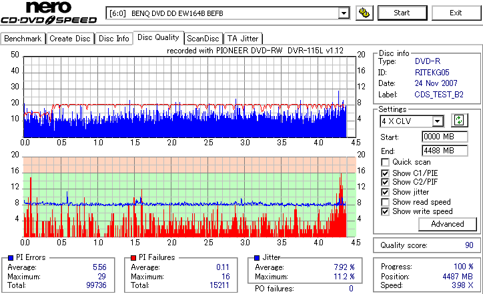This screenshot has width=483, height=294.
Task: Open the TA Jitter tab
Action: pyautogui.click(x=243, y=39)
